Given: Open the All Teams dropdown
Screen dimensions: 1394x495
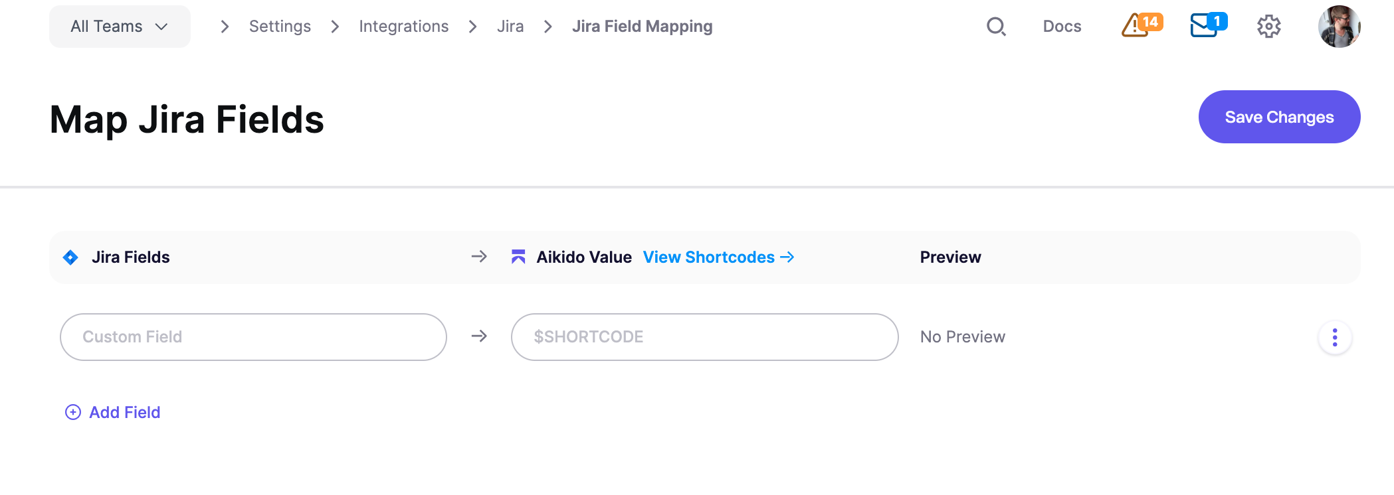Looking at the screenshot, I should pyautogui.click(x=120, y=27).
